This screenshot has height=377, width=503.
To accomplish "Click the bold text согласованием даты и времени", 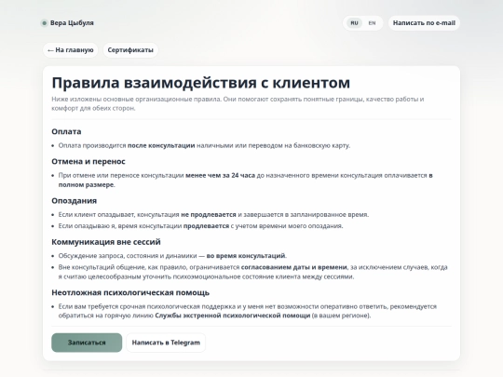I will [x=293, y=267].
